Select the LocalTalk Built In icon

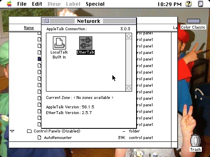pyautogui.click(x=59, y=43)
